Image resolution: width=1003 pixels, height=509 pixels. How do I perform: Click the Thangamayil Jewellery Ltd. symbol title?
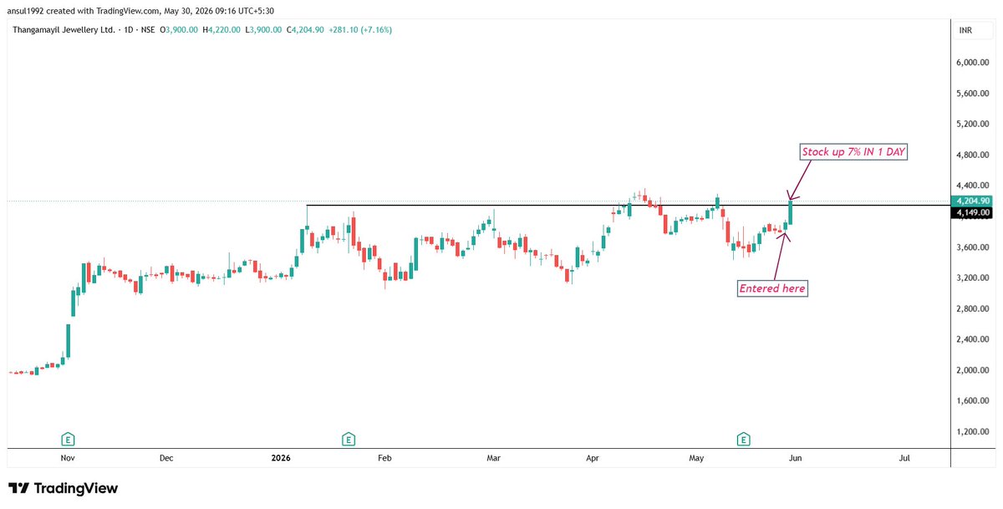click(64, 30)
